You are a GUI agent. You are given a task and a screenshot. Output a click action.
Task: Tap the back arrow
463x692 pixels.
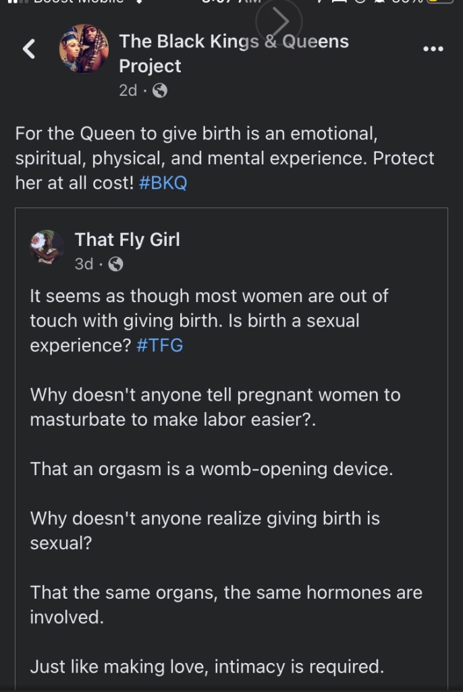coord(28,49)
